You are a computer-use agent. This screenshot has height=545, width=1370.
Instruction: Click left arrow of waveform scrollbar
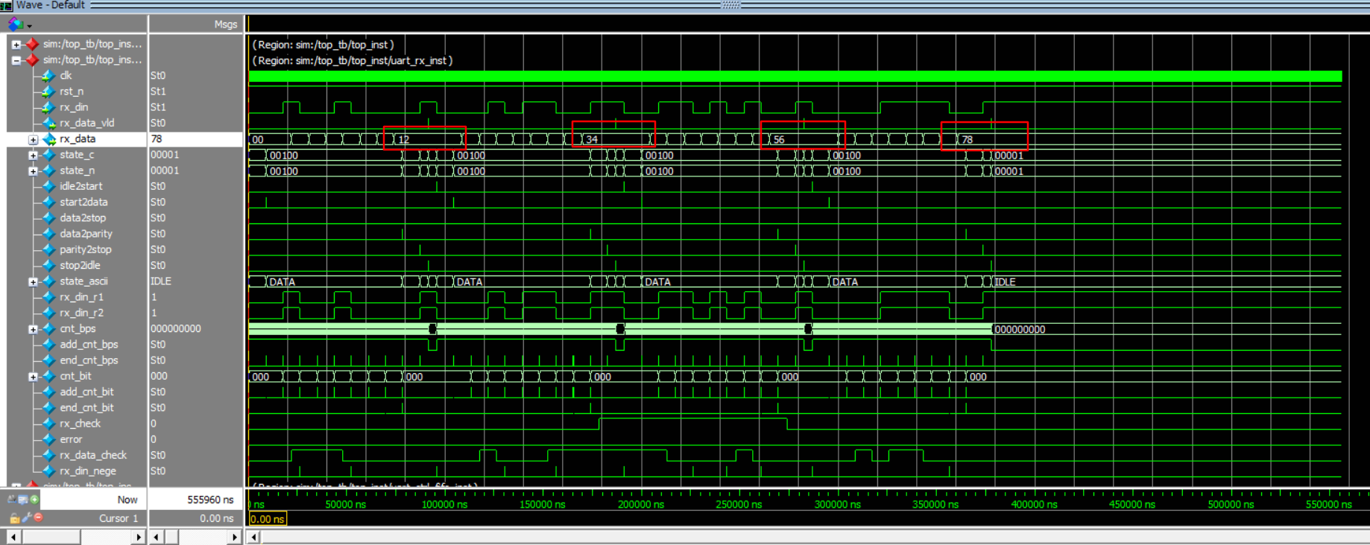click(253, 537)
